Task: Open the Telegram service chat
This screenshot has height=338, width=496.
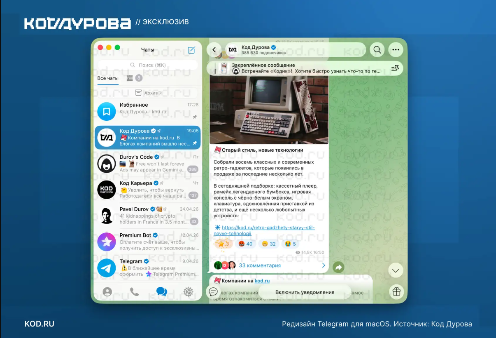Action: pyautogui.click(x=148, y=268)
